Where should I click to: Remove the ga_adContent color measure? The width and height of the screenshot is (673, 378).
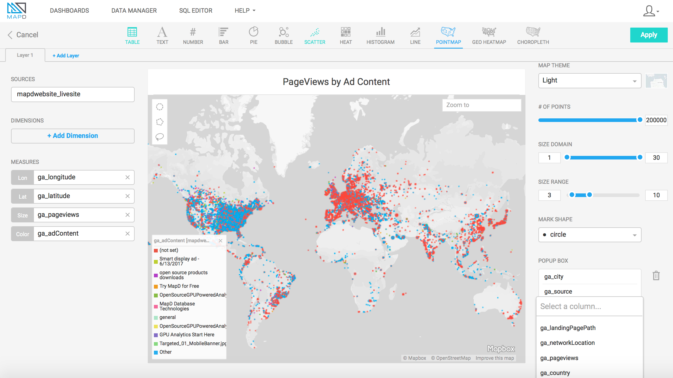coord(127,234)
